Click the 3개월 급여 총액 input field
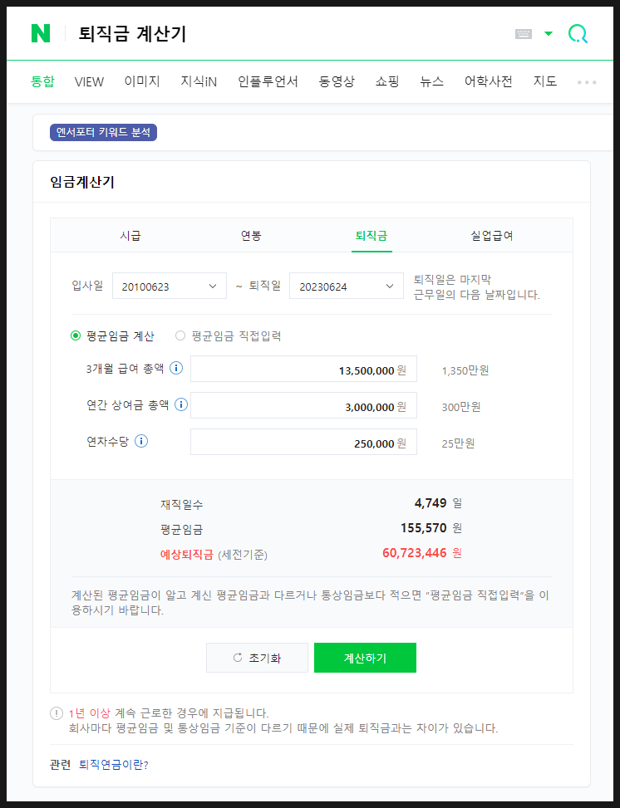 pos(303,370)
